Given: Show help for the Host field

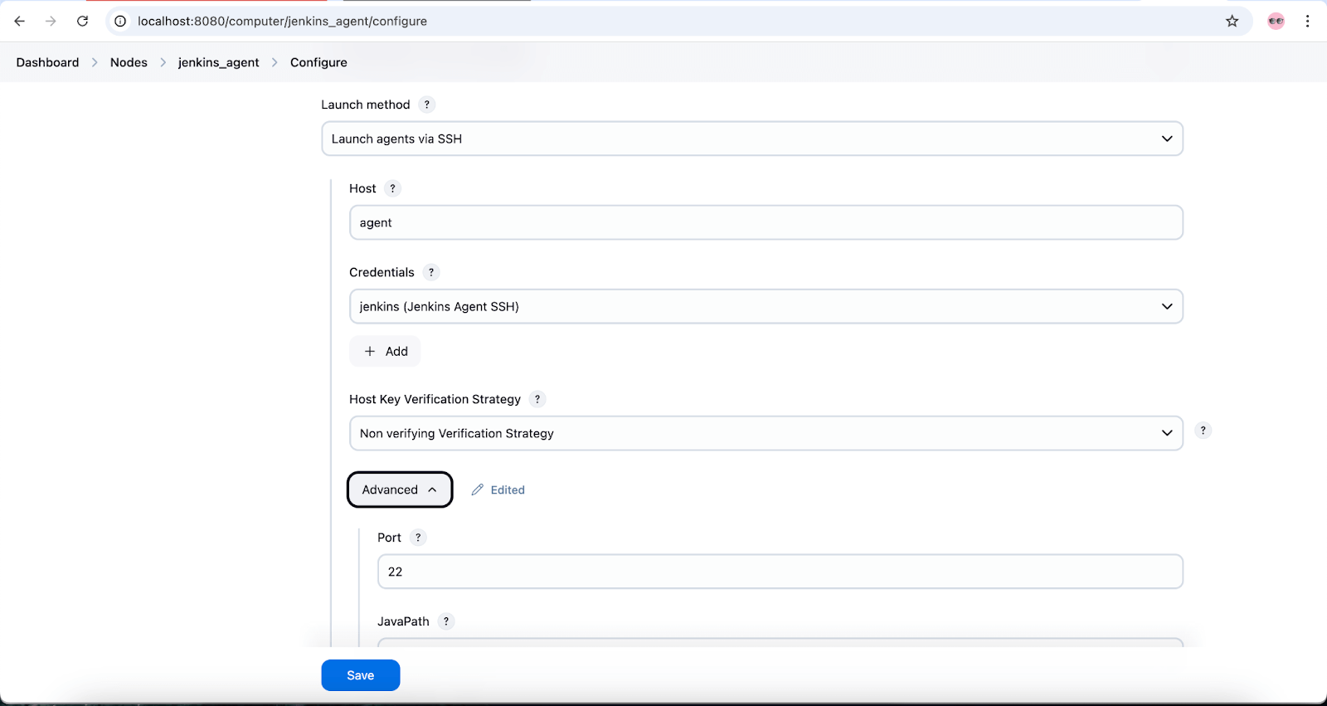Looking at the screenshot, I should (393, 188).
